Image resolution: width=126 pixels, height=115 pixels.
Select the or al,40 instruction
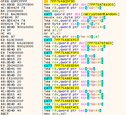(52, 34)
